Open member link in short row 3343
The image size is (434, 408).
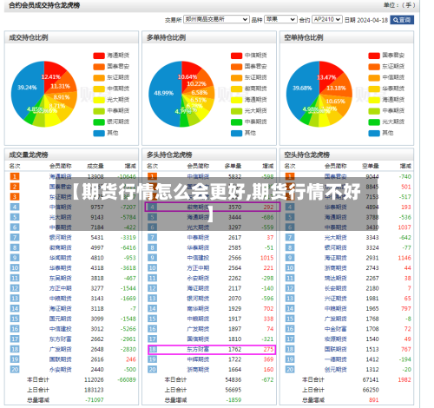click(x=336, y=238)
